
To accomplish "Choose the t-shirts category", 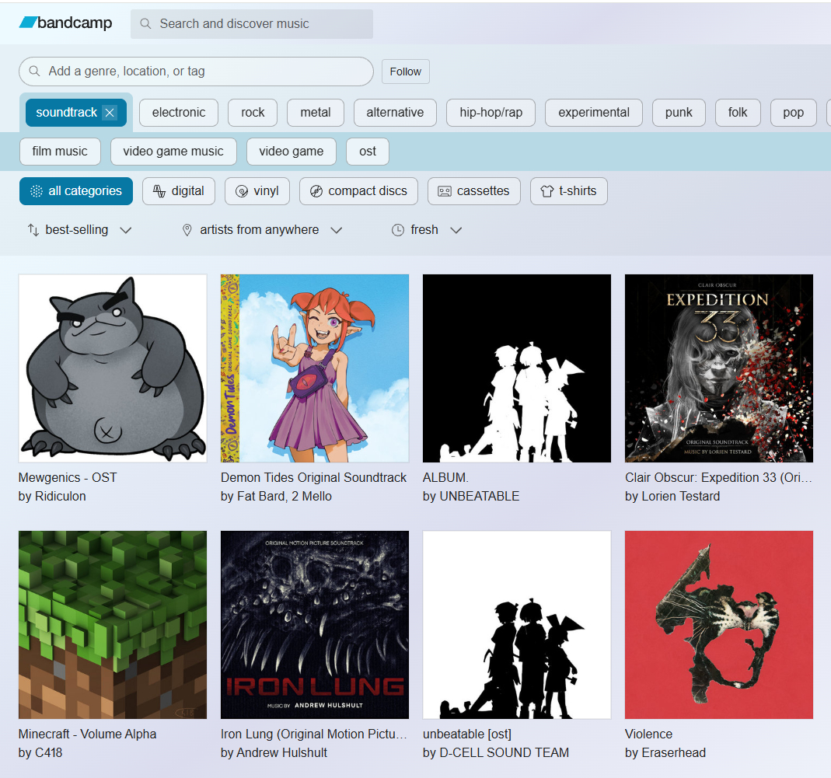I will click(568, 191).
